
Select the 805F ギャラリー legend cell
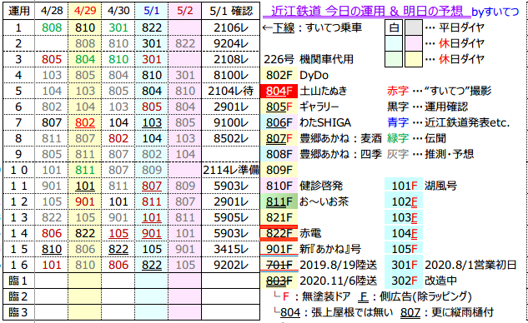coord(279,107)
